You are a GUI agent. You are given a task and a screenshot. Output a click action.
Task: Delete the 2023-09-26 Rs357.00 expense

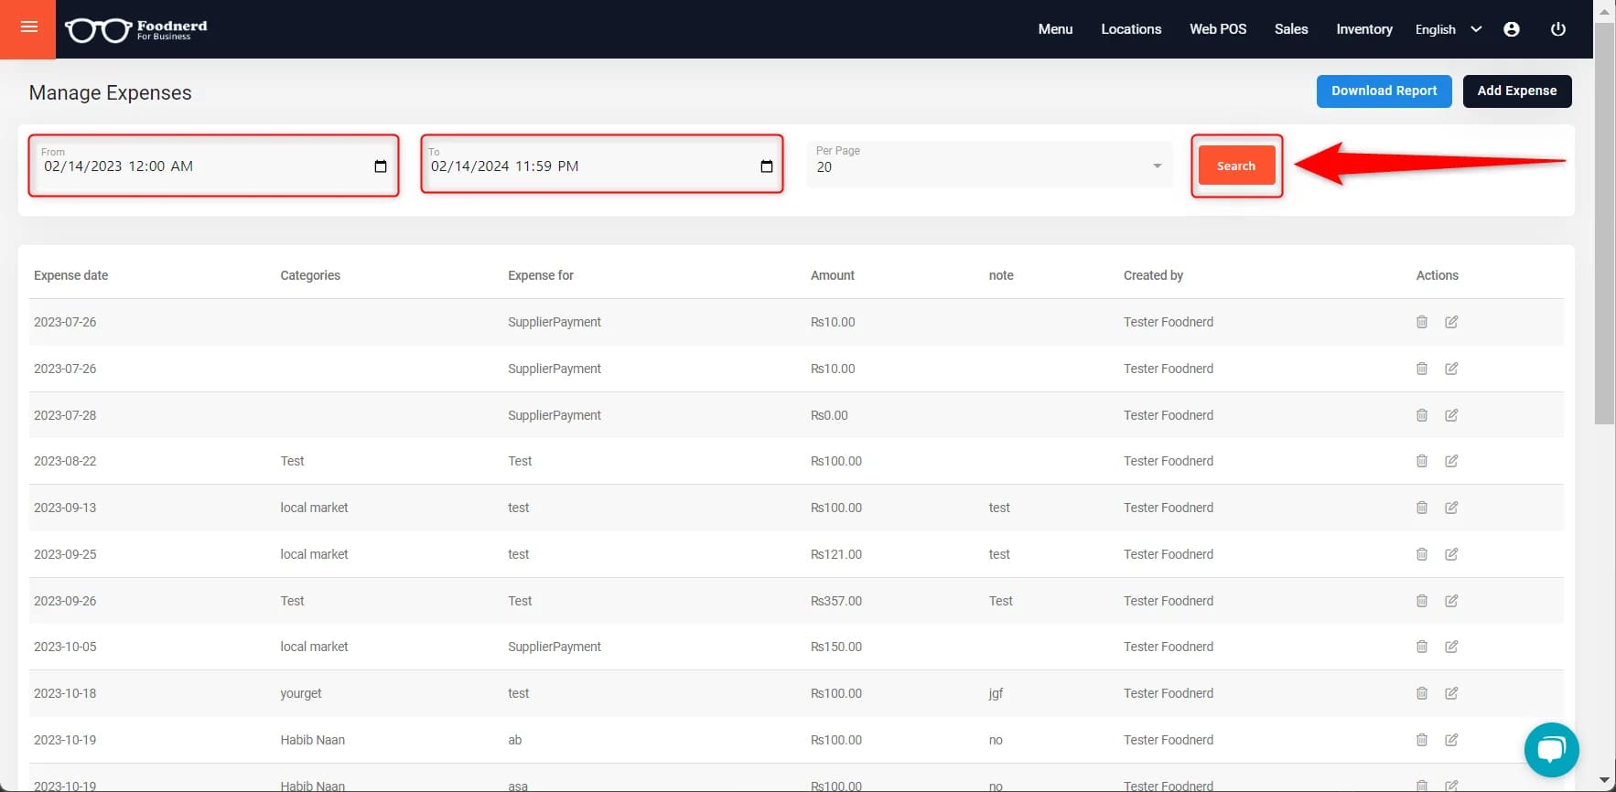[1422, 601]
